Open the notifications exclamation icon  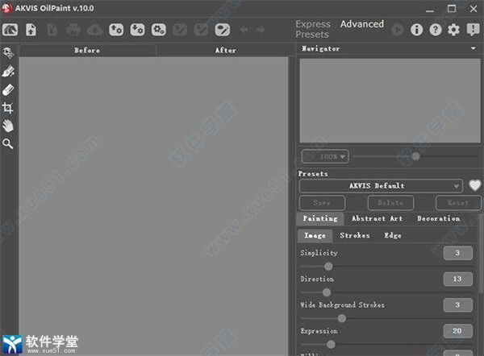pos(473,30)
